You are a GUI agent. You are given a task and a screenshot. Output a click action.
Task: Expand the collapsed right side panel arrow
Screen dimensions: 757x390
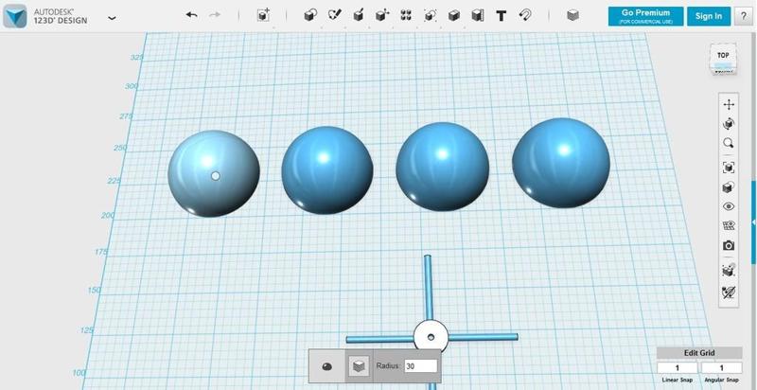coord(753,222)
